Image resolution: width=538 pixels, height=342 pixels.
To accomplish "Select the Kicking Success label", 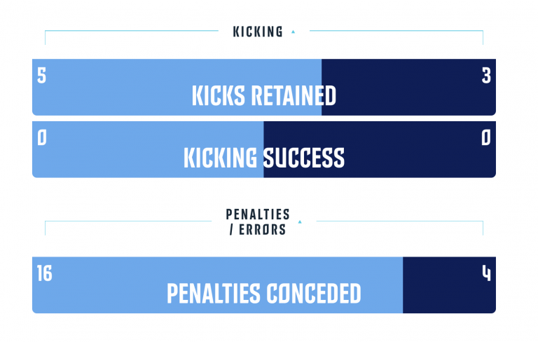I will 264,158.
